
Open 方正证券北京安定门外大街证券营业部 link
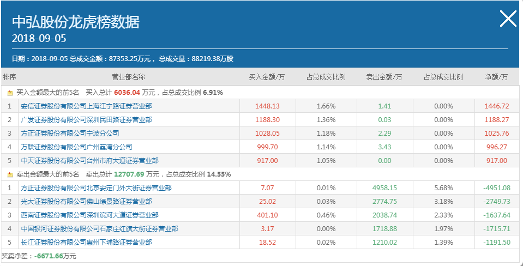[97, 188]
